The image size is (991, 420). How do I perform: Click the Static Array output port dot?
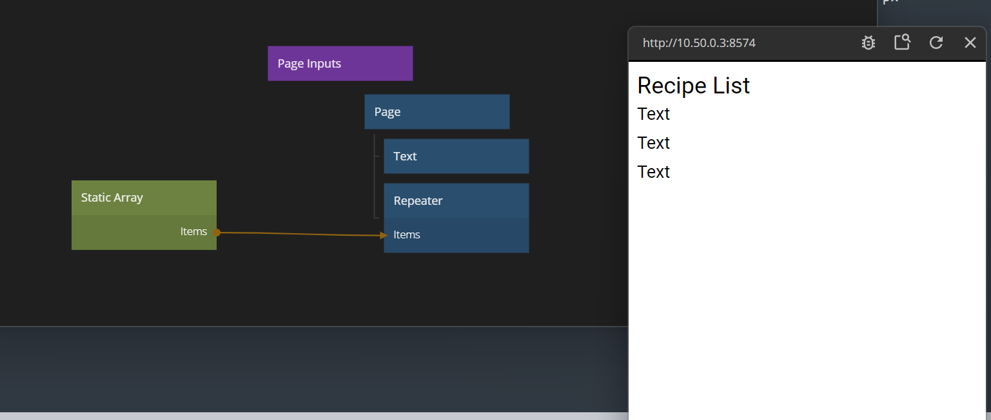217,233
